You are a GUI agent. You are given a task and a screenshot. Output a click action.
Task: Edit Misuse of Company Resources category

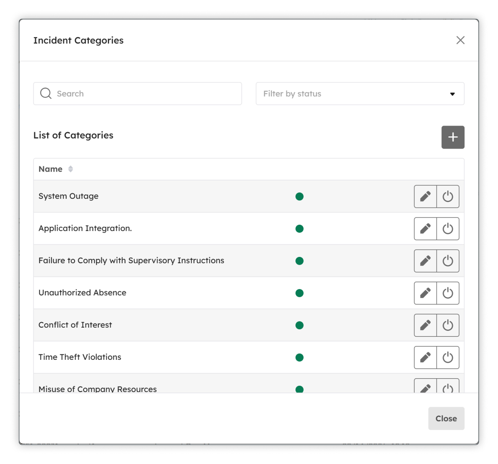425,386
